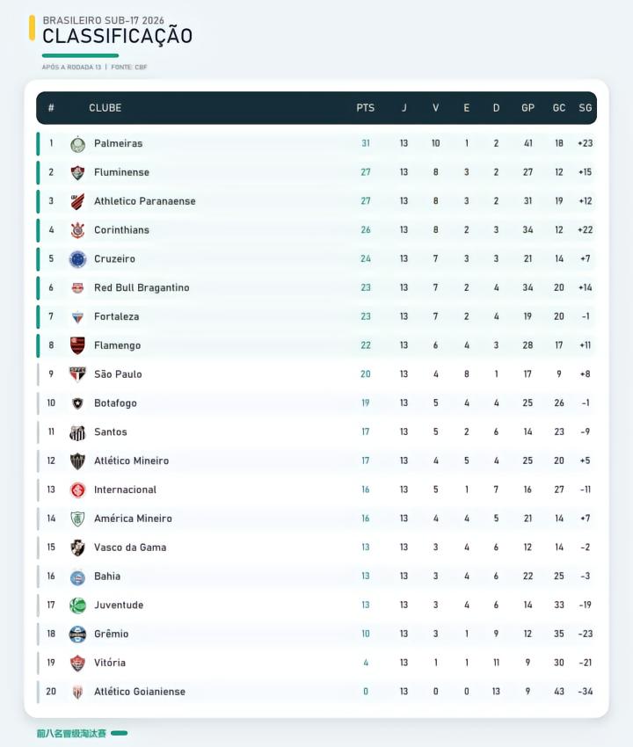The width and height of the screenshot is (633, 747).
Task: Click the Fluminense club crest
Action: [x=77, y=172]
